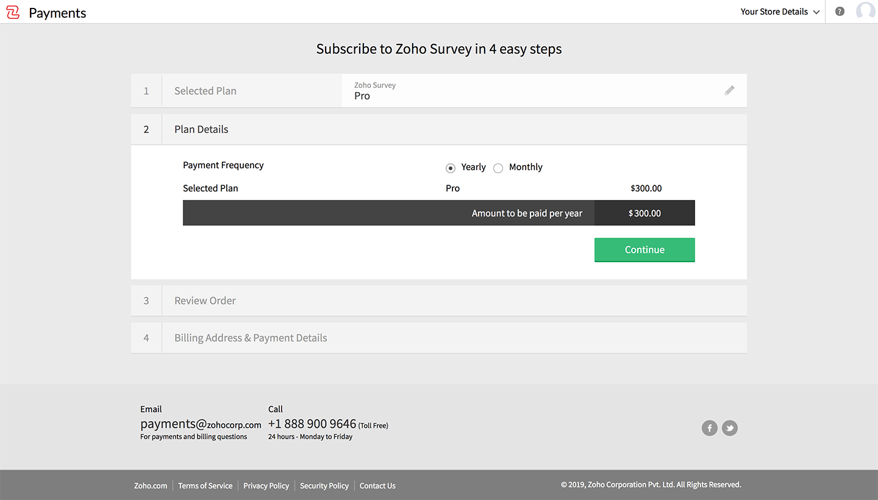Open the user profile avatar
878x500 pixels.
865,11
